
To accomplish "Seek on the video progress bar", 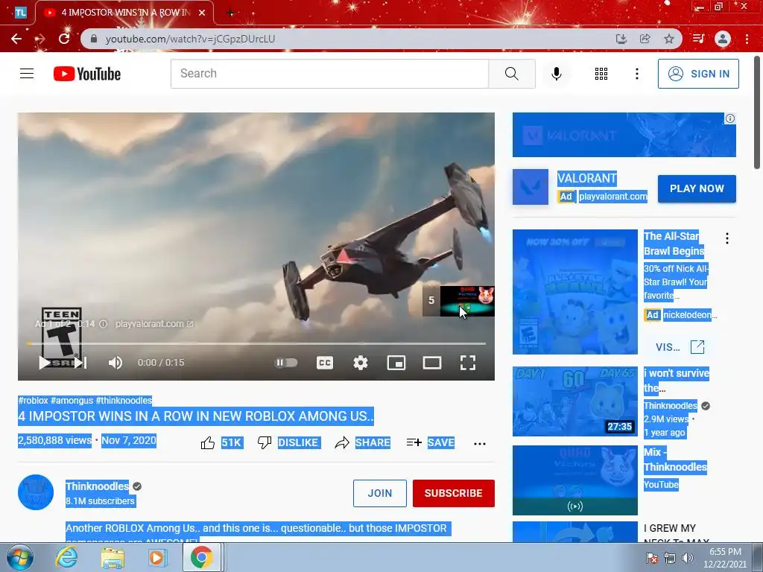I will [256, 343].
